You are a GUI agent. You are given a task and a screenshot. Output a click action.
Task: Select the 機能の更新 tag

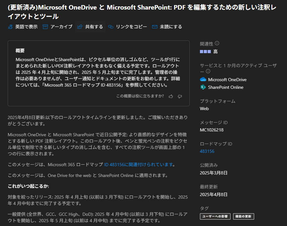243,216
